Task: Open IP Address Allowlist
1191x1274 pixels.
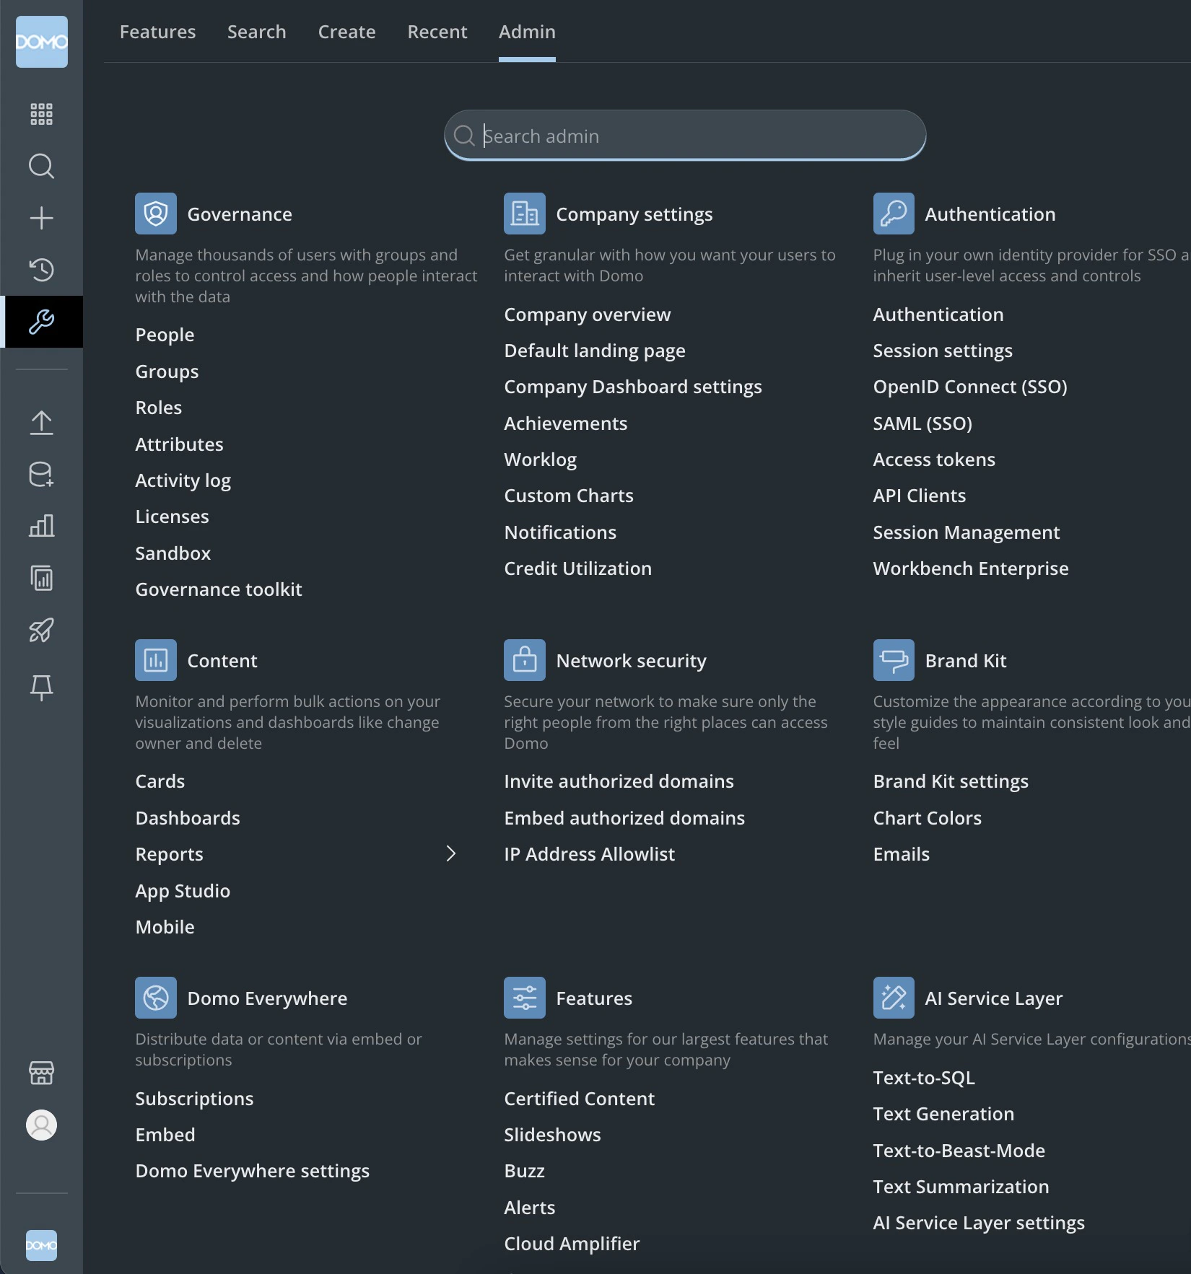Action: pyautogui.click(x=590, y=854)
